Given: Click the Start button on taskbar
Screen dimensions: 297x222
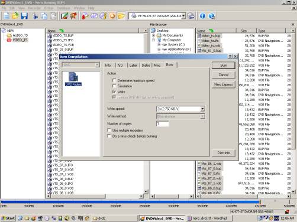Looking at the screenshot, I should tap(8, 218).
